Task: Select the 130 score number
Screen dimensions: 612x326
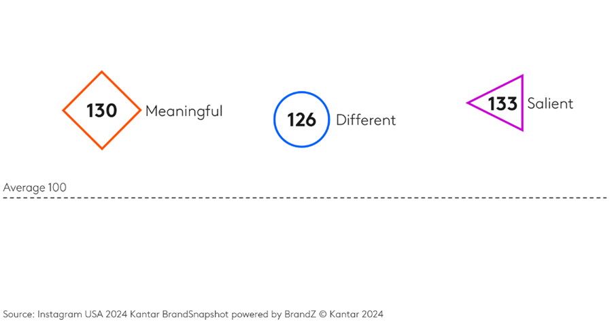Action: [102, 110]
